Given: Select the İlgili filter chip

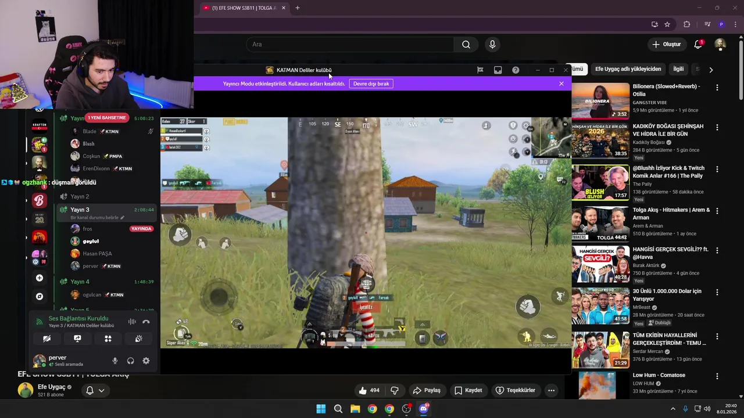Looking at the screenshot, I should click(678, 69).
